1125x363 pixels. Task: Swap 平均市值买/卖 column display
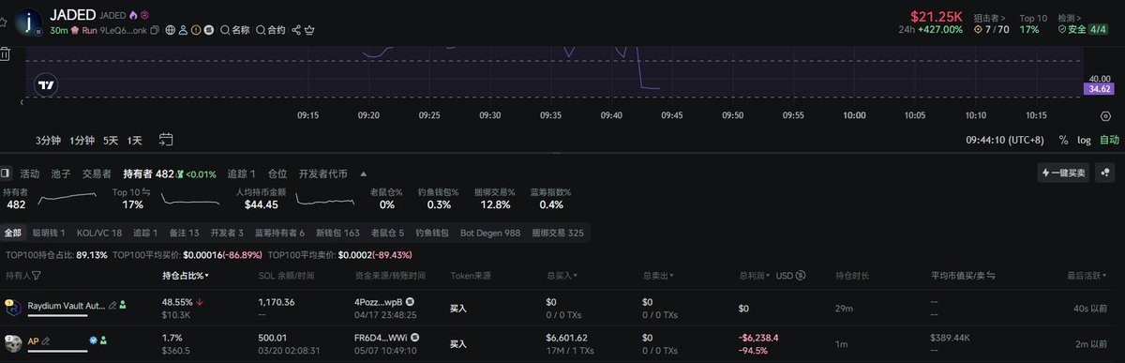click(x=992, y=276)
